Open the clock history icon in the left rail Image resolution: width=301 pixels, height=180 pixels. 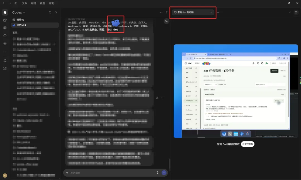coord(5,36)
